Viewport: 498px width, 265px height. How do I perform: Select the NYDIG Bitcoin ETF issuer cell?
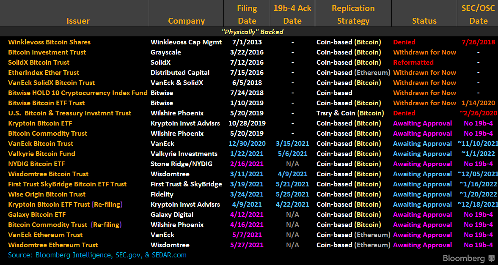pyautogui.click(x=36, y=164)
